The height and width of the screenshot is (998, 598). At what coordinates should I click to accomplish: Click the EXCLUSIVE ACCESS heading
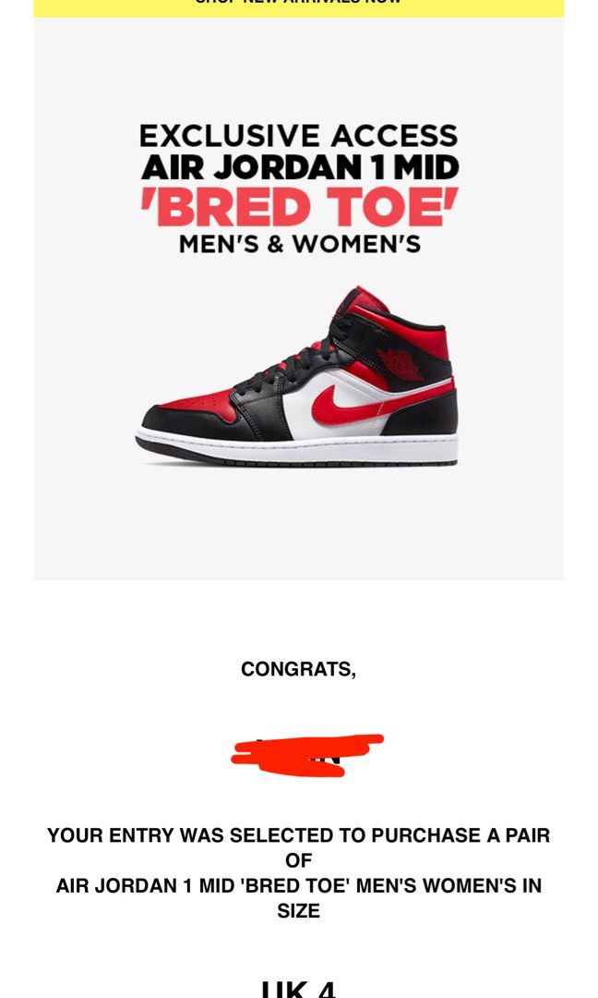[x=299, y=136]
